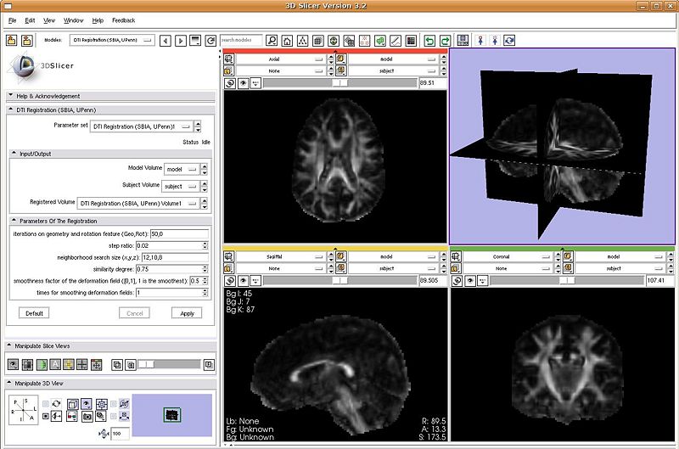The width and height of the screenshot is (679, 449).
Task: Click the redo arrow in the toolbar
Action: pos(445,40)
